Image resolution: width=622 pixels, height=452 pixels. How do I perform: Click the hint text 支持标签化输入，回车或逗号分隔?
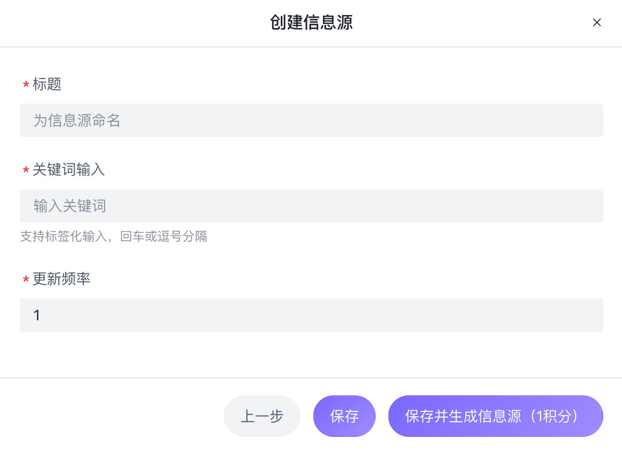(114, 236)
